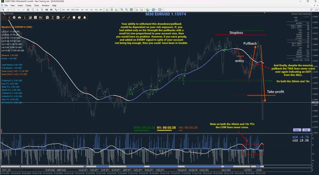Open alerts with the bell icon
The image size is (319, 175).
coord(85,17)
